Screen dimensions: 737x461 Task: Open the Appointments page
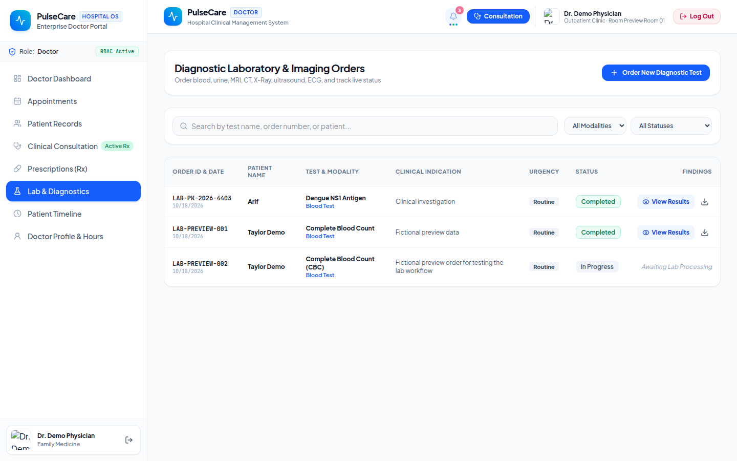73,101
